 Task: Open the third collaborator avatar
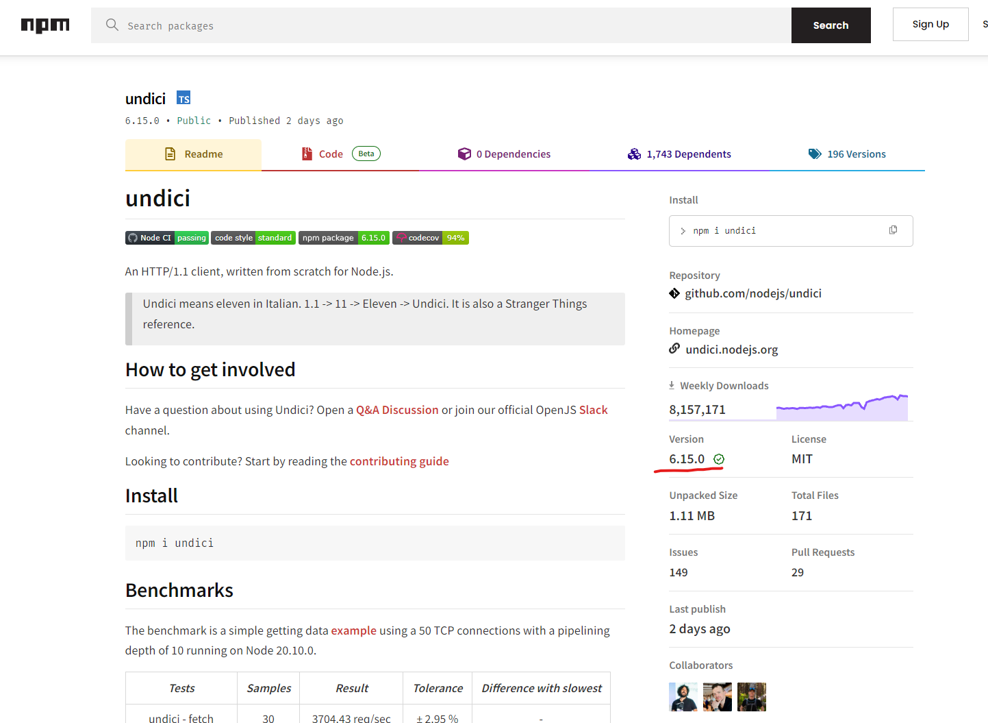pyautogui.click(x=752, y=697)
